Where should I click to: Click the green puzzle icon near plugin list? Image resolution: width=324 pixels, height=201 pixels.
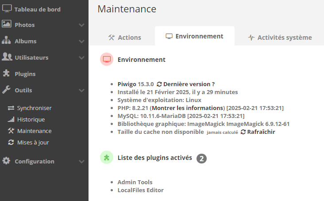pyautogui.click(x=106, y=157)
